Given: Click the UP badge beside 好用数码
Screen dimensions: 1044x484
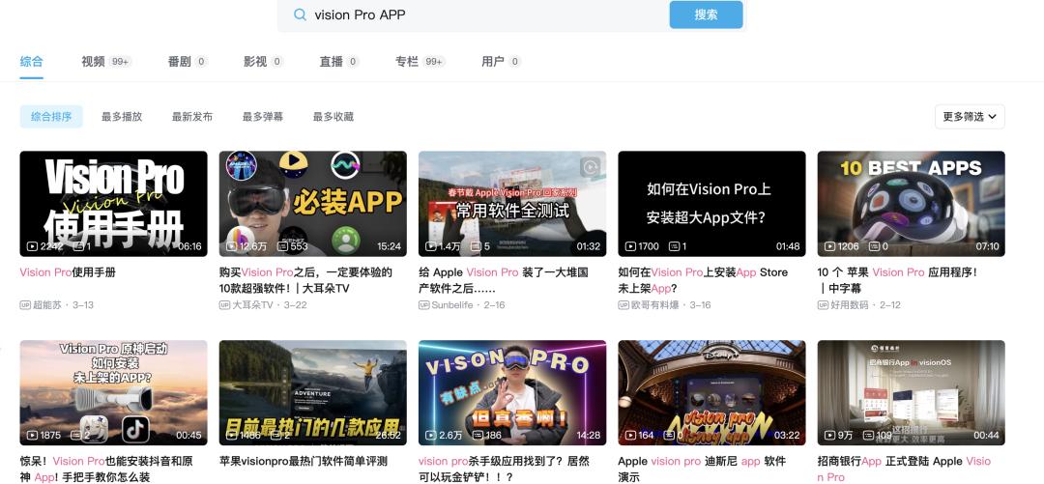Looking at the screenshot, I should pos(823,305).
